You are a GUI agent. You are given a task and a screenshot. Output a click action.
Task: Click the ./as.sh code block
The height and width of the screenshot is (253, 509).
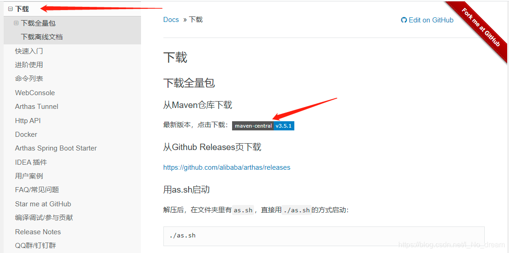324,236
